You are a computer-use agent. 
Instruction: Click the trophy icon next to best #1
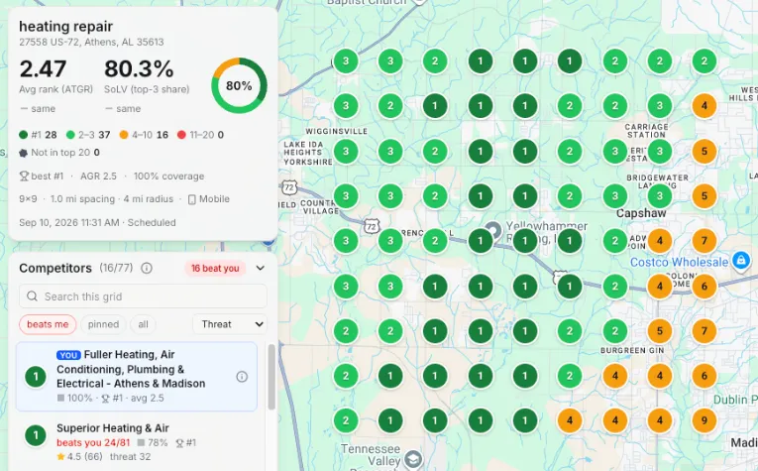pos(24,177)
